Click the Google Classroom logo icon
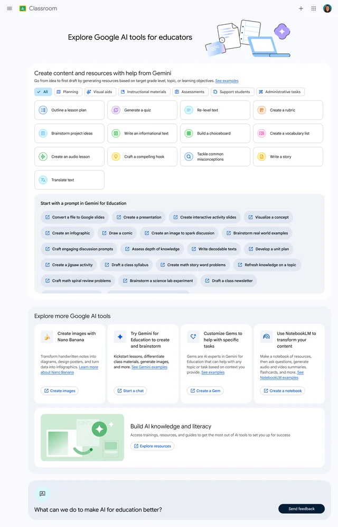The width and height of the screenshot is (338, 527). tap(23, 8)
